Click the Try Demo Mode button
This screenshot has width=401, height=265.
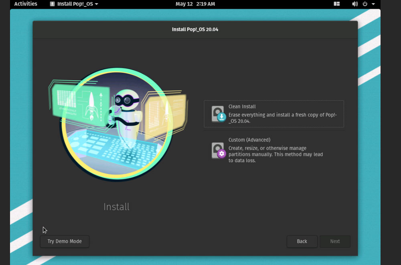coord(65,241)
